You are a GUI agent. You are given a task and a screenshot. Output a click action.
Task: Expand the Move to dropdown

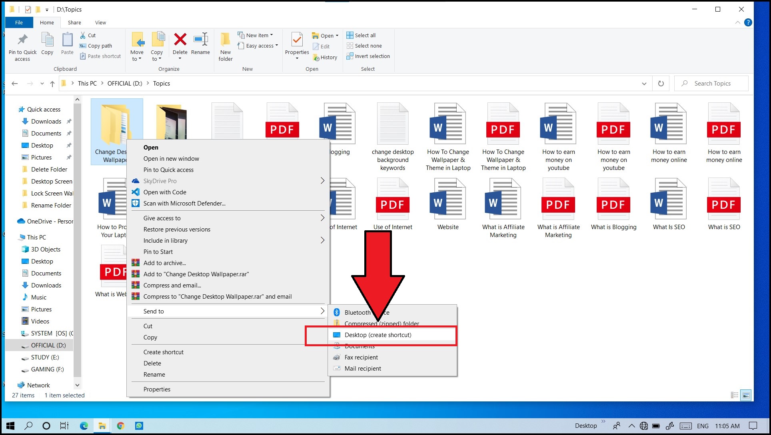[137, 56]
